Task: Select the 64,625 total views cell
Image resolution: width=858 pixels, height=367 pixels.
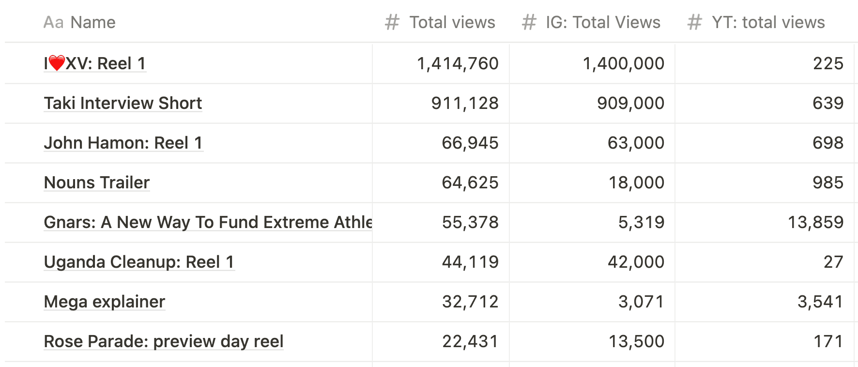Action: (470, 183)
